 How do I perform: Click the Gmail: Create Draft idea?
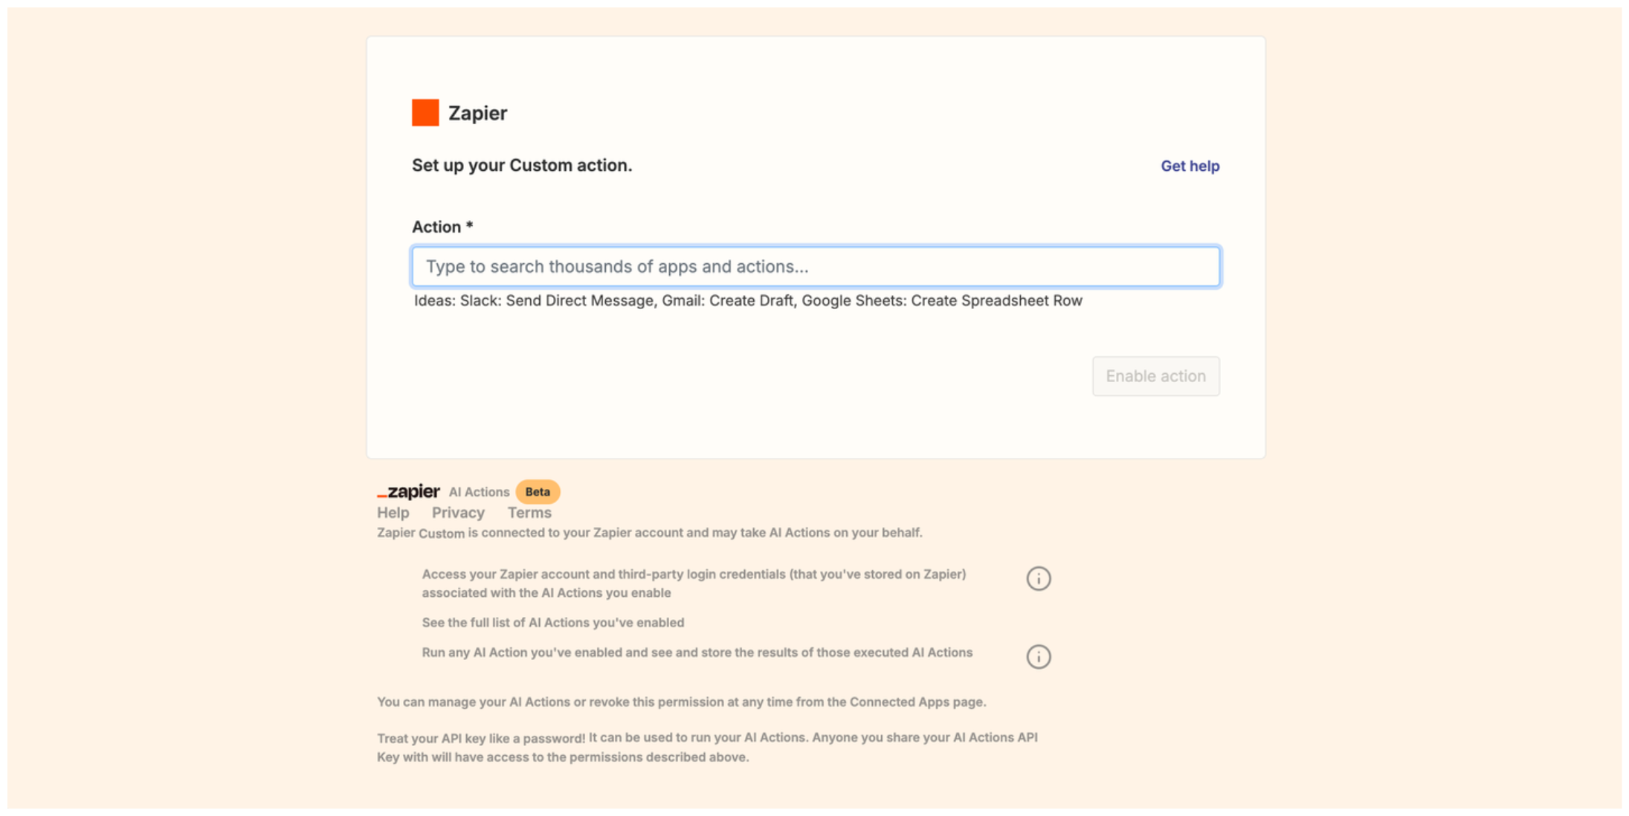728,301
